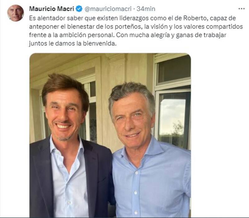249x218 pixels.
Task: Open Mauricio Macri's round profile avatar
Action: (x=15, y=13)
